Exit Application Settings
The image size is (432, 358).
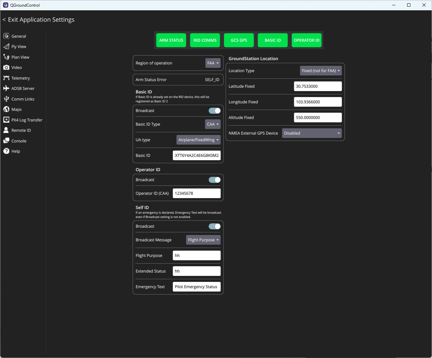click(x=39, y=20)
